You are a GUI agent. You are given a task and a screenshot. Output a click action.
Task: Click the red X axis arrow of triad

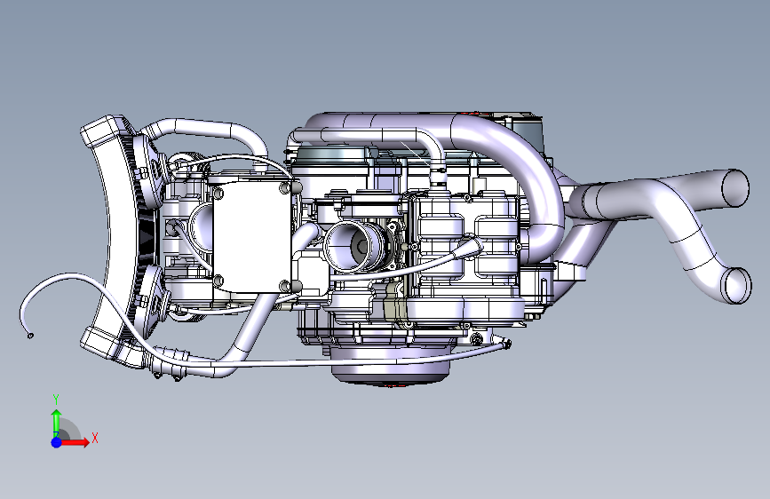tap(75, 442)
